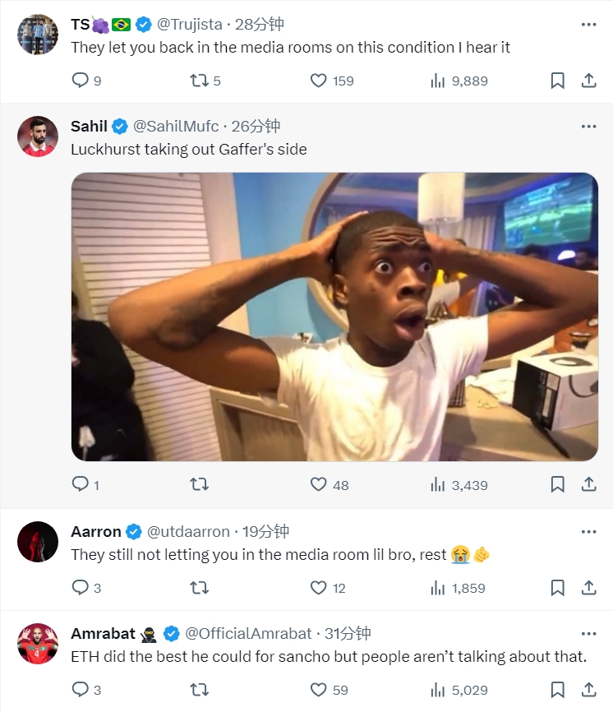Screen dimensions: 613x712
Task: Open the @OfficialAmrabat profile handle
Action: coord(248,633)
